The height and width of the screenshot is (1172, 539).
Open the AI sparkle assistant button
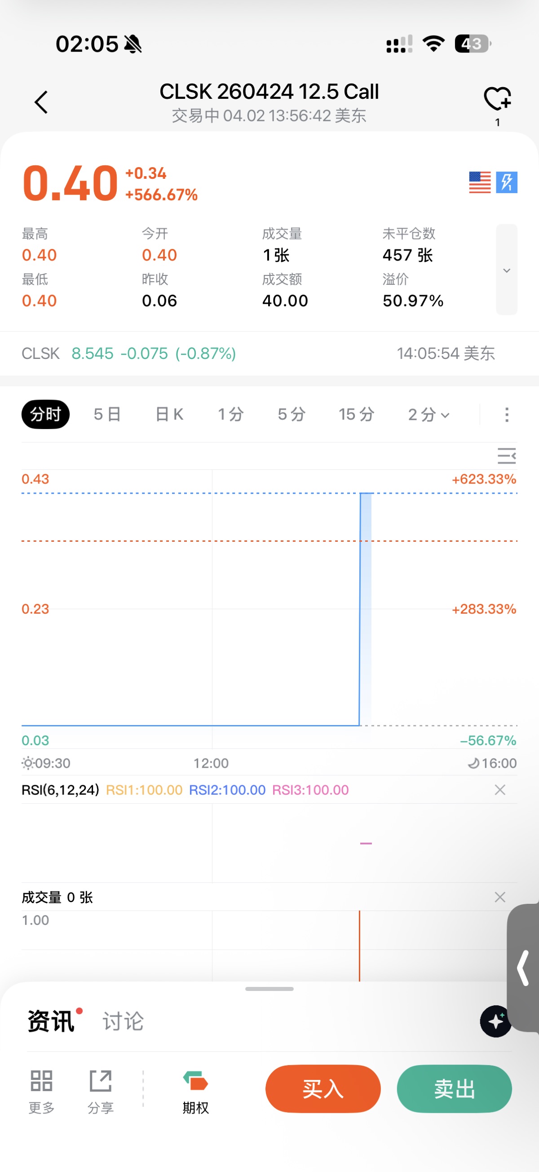495,1021
